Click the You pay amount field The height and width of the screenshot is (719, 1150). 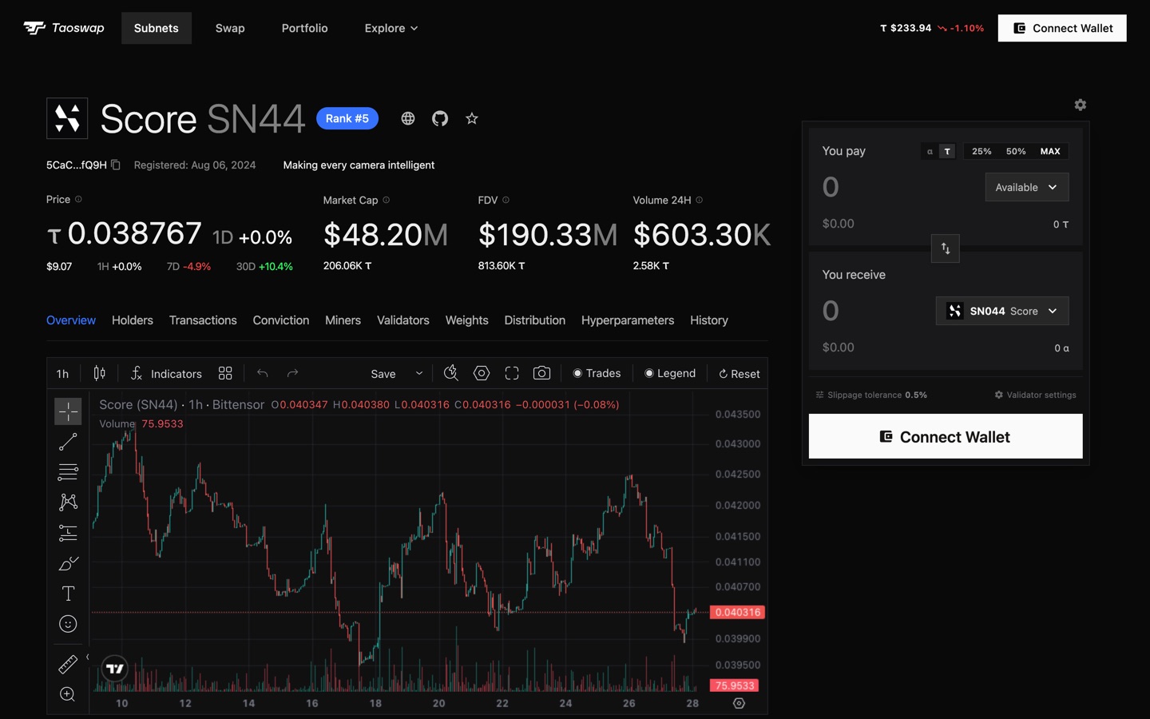898,187
